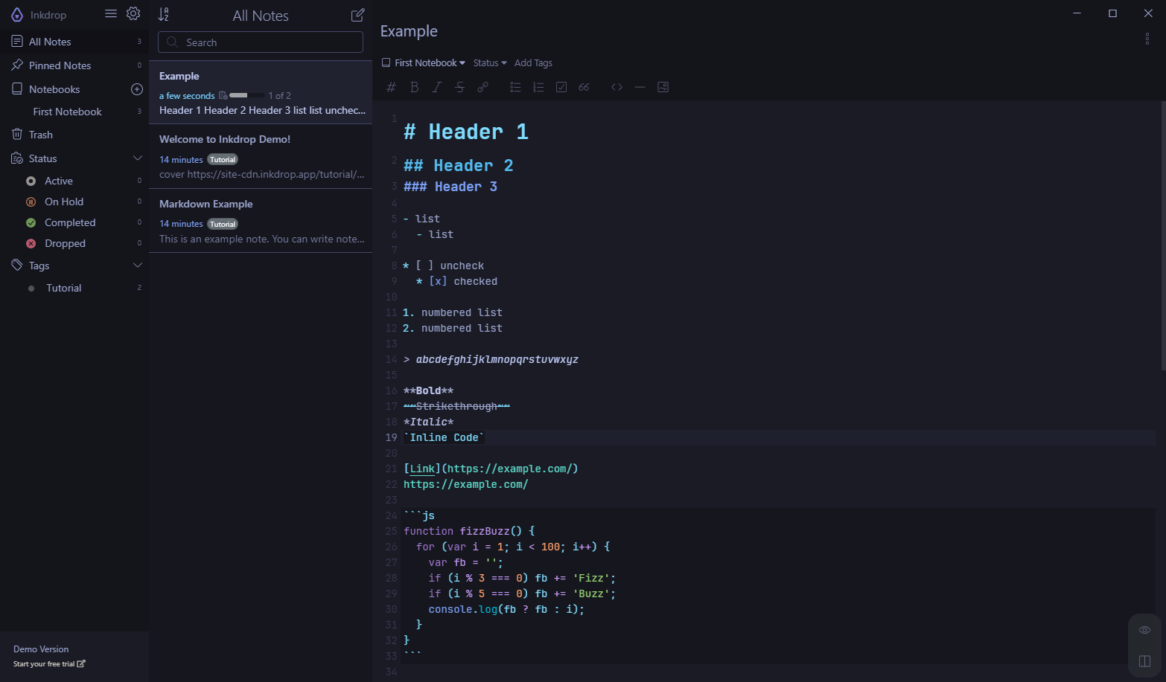Open Welcome to Inkdrop Demo! note

[261, 156]
